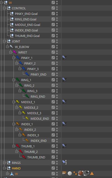Select the INDEX_3 joint
112x178 pixels.
pyautogui.click(x=33, y=135)
